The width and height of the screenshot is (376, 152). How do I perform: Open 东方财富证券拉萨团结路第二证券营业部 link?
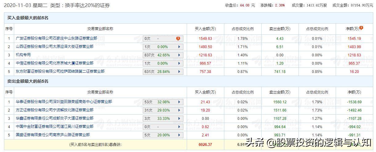[x=60, y=71]
